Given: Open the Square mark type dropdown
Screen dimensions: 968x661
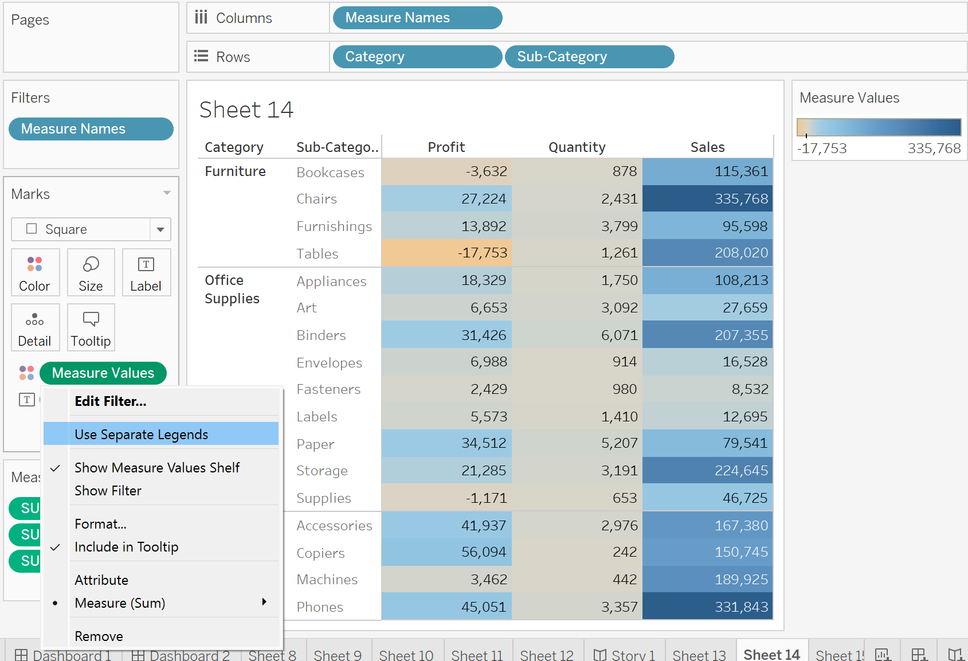Looking at the screenshot, I should (160, 229).
